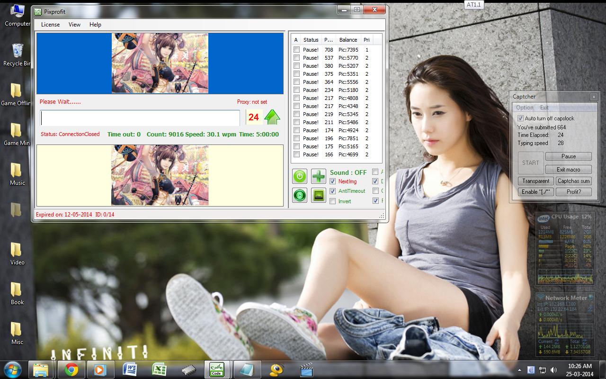Screen dimensions: 606x379
Task: Open Windows Explorer from the taskbar
Action: [41, 370]
